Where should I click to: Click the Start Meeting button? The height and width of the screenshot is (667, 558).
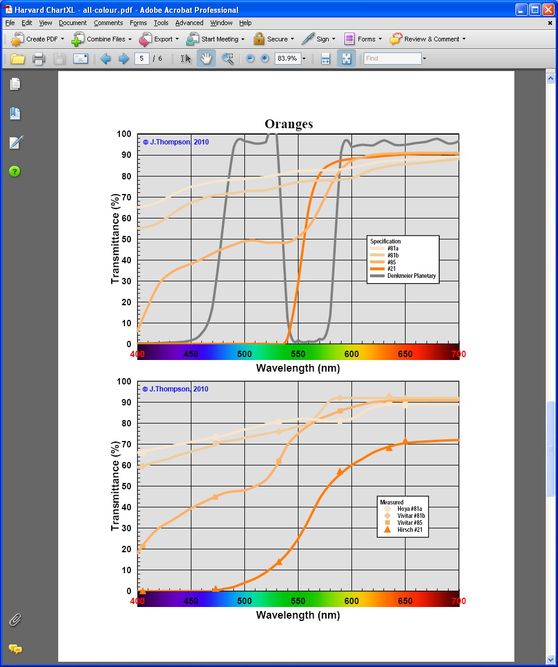pyautogui.click(x=215, y=39)
